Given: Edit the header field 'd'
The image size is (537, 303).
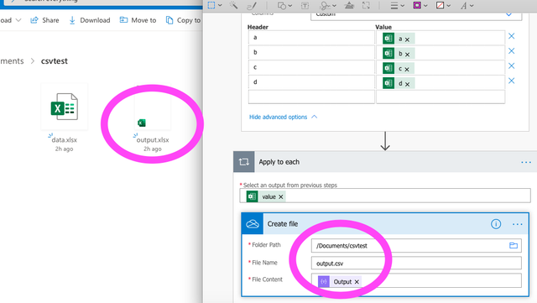Looking at the screenshot, I should point(311,82).
